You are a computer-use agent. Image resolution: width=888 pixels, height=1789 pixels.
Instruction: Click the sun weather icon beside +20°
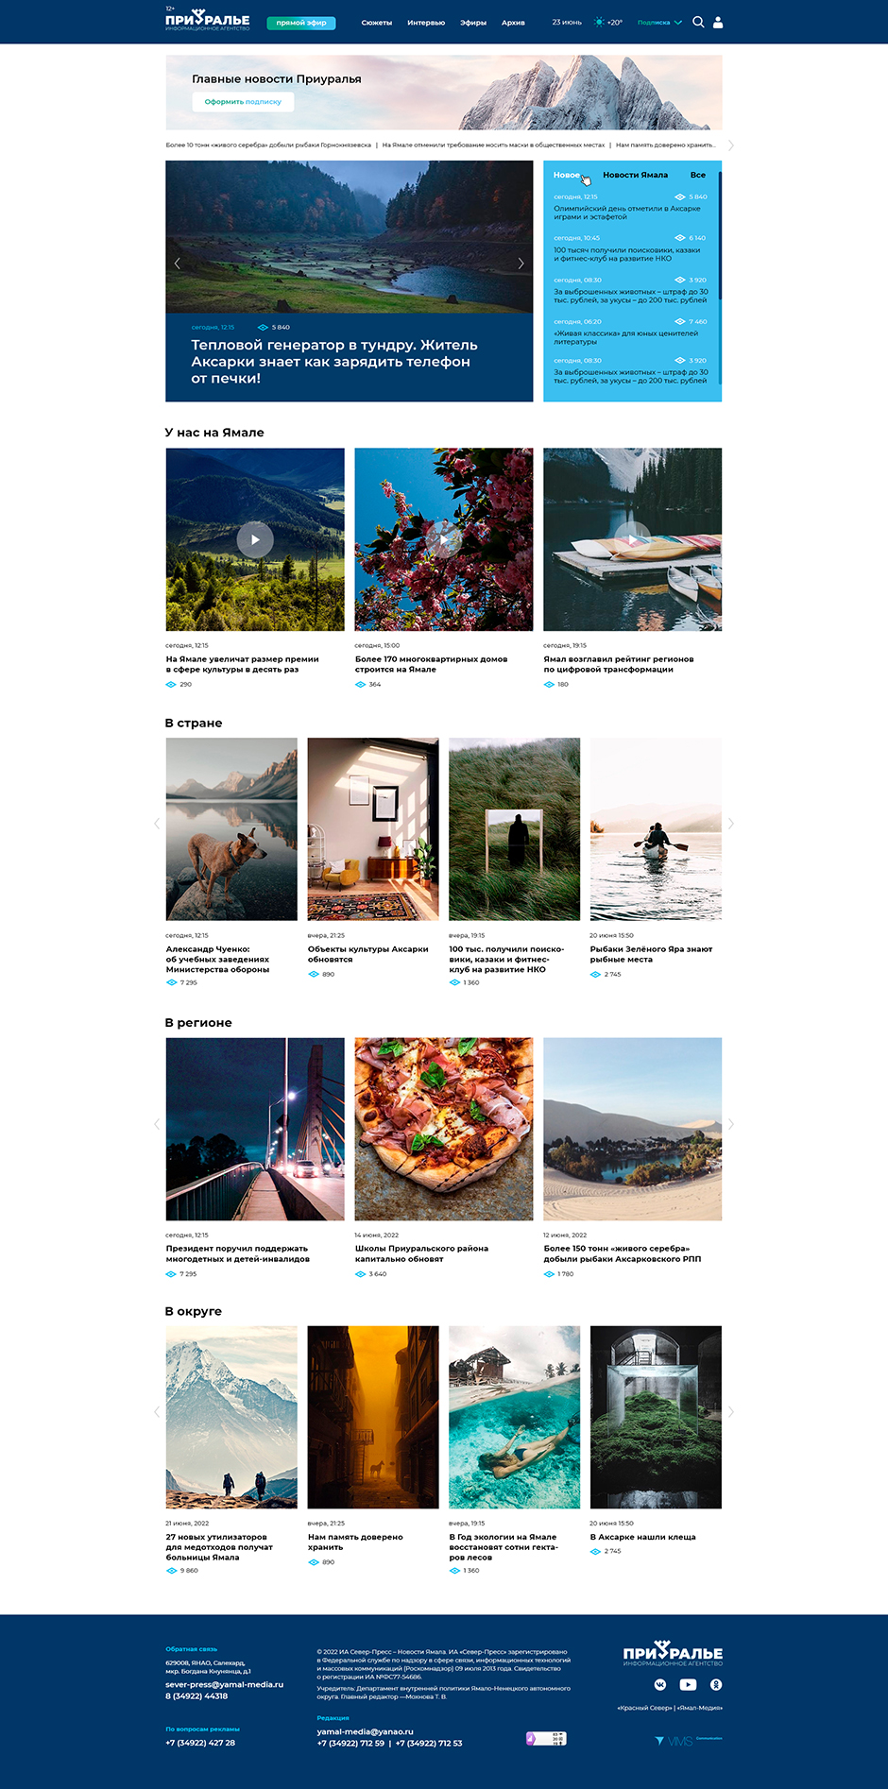tap(599, 22)
